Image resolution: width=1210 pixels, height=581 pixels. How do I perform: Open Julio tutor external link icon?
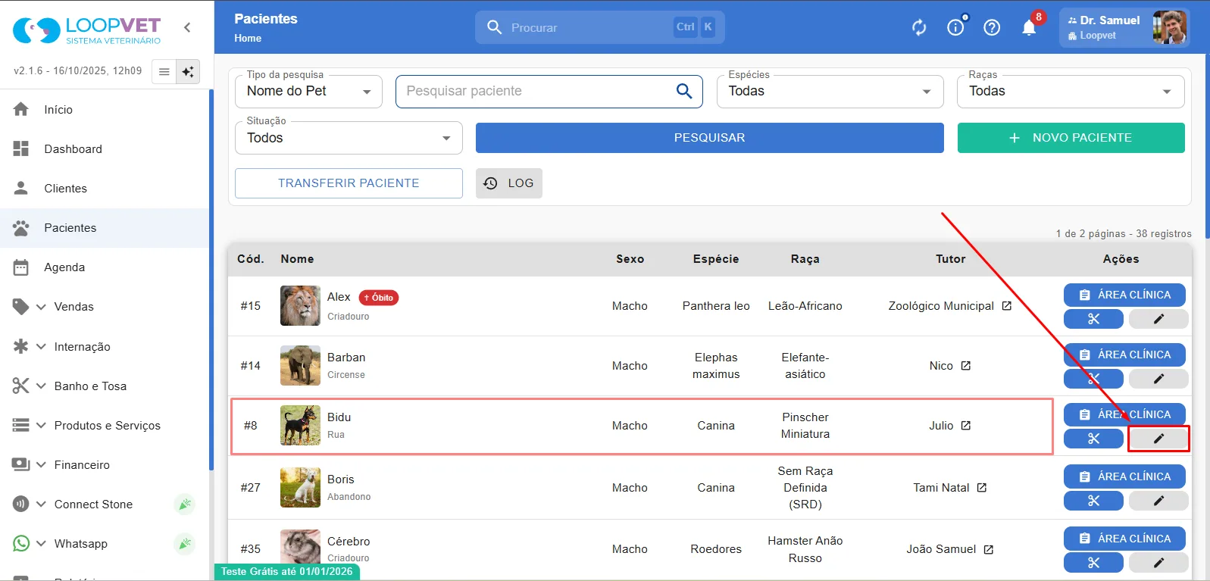click(x=966, y=426)
